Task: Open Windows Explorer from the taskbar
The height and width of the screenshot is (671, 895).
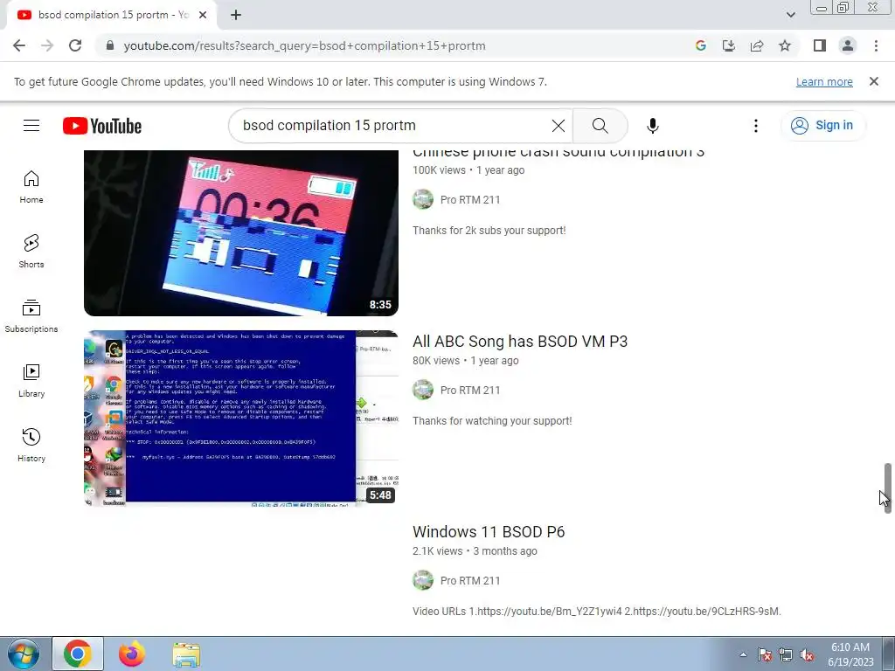Action: coord(186,654)
